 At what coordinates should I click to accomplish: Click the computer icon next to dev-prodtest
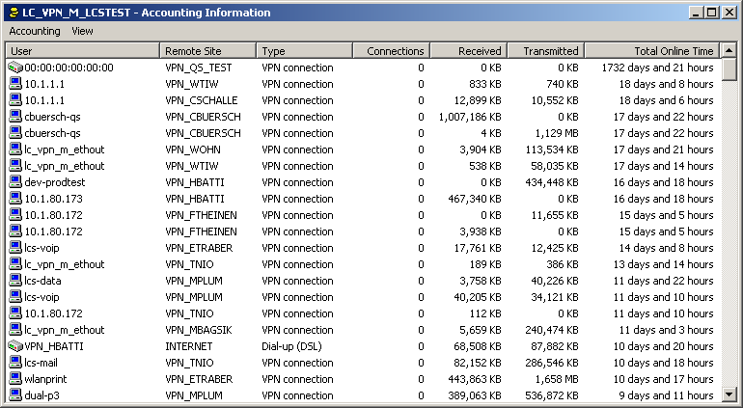pos(14,182)
